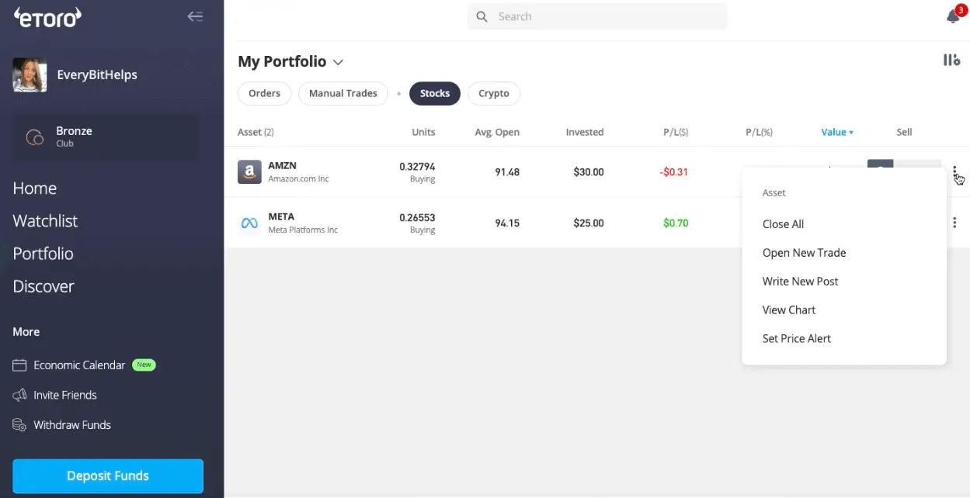Go to Home in sidebar
Viewport: 970px width, 498px height.
(35, 188)
